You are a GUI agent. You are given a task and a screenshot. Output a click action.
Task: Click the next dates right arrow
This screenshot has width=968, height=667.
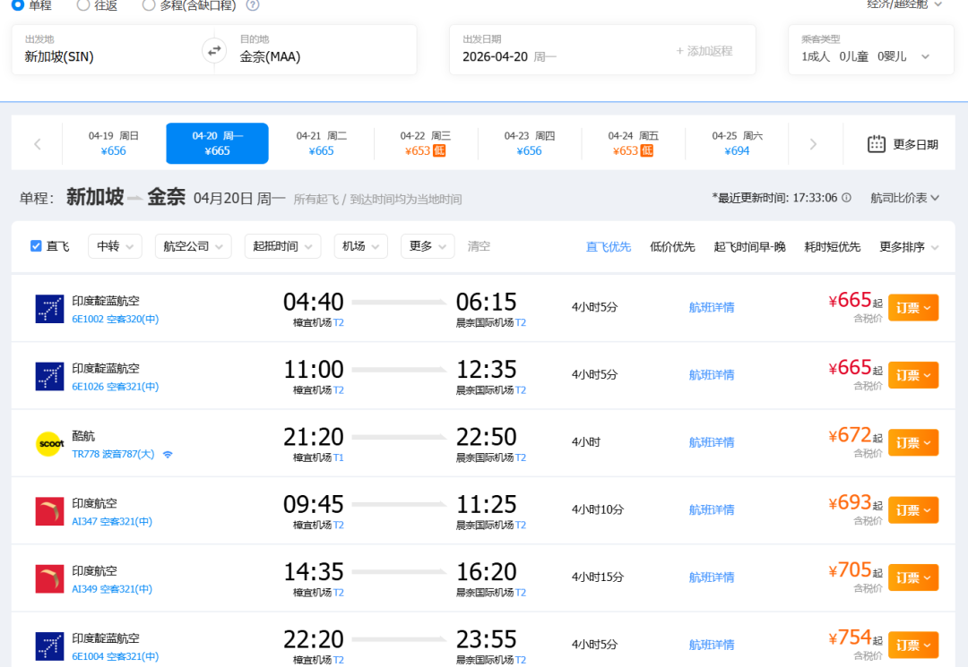tap(813, 144)
